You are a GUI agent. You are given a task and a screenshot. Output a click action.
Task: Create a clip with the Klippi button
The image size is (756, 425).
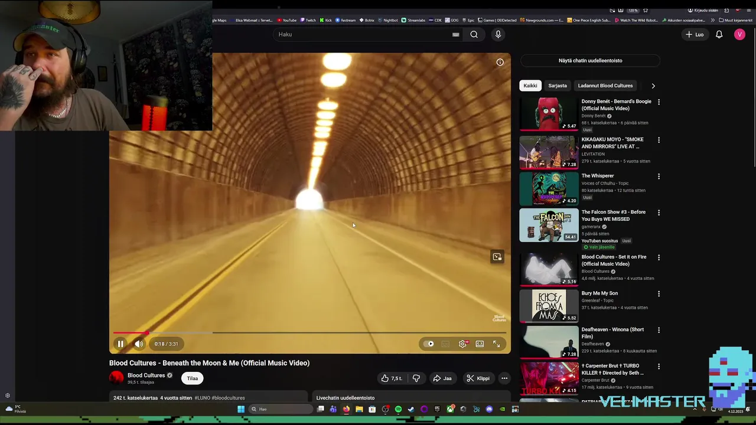[x=478, y=378]
